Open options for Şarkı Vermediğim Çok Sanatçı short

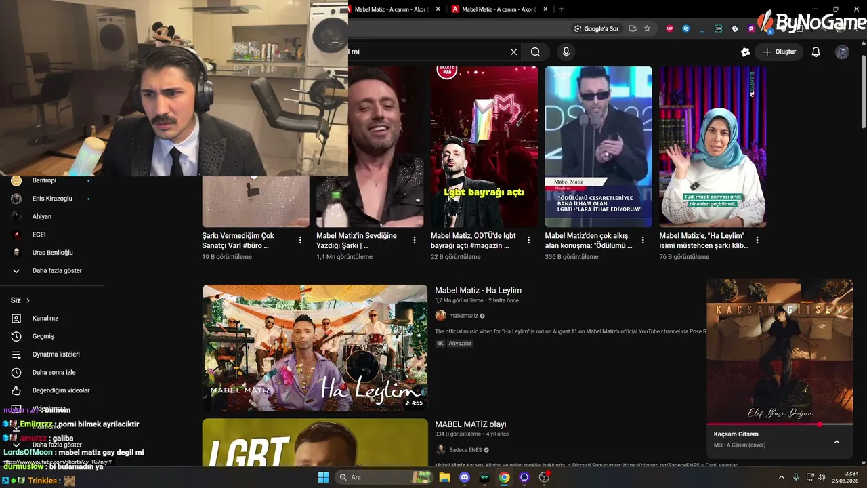(x=300, y=240)
